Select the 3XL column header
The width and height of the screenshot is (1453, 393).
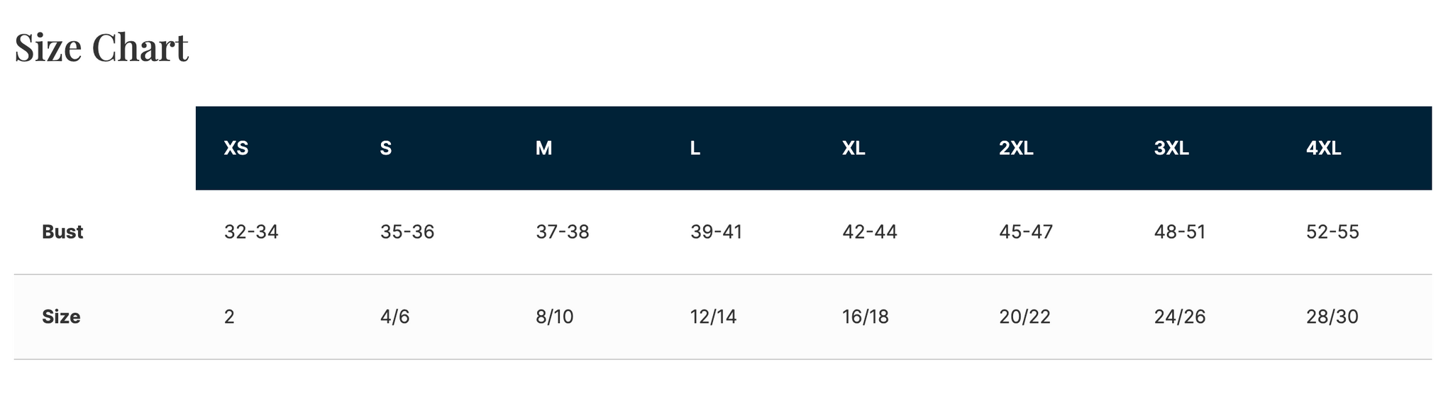point(1171,148)
